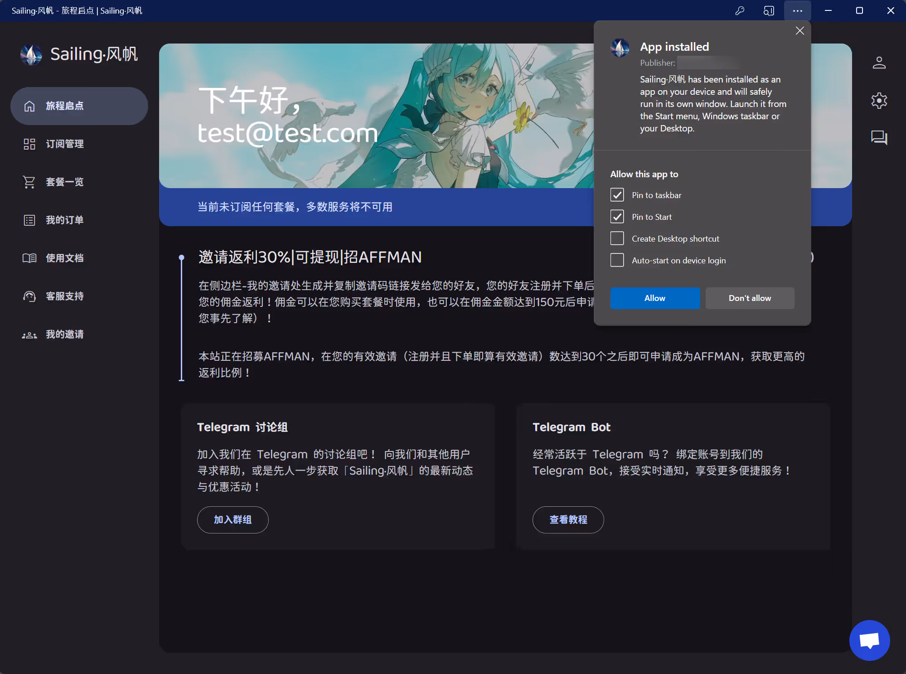Click the shopping cart icon beside 套餐一览
The image size is (906, 674).
29,182
